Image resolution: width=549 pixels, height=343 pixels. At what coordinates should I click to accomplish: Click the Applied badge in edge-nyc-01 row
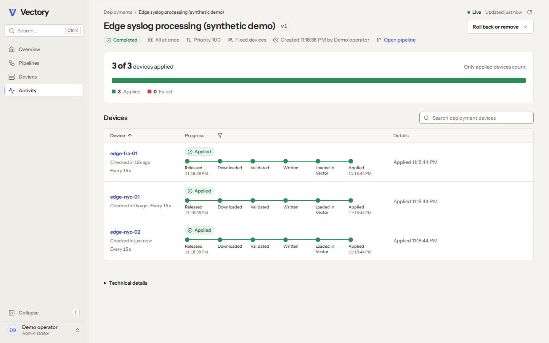point(199,191)
